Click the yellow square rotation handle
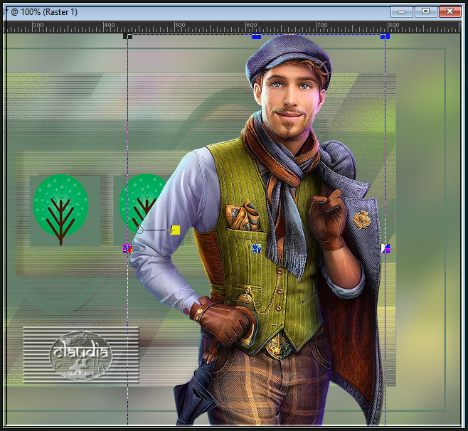This screenshot has width=468, height=431. pyautogui.click(x=175, y=230)
